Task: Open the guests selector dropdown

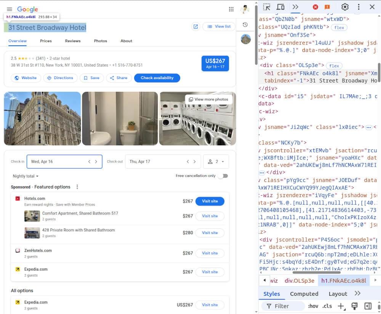Action: click(x=216, y=161)
